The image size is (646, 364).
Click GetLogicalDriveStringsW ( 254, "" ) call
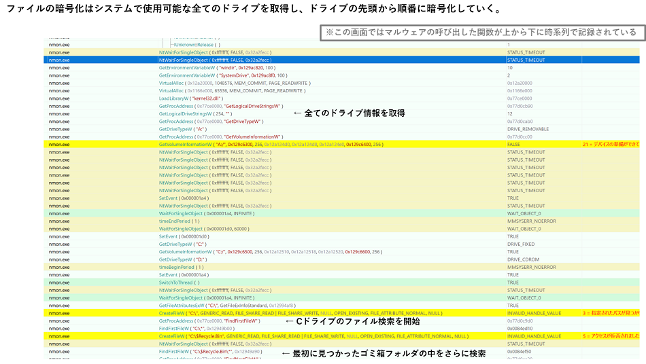[195, 114]
